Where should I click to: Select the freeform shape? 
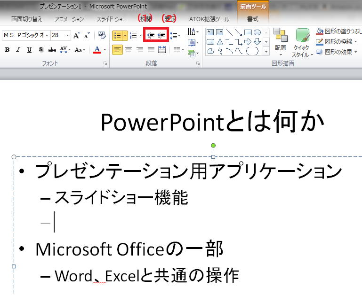210,51
